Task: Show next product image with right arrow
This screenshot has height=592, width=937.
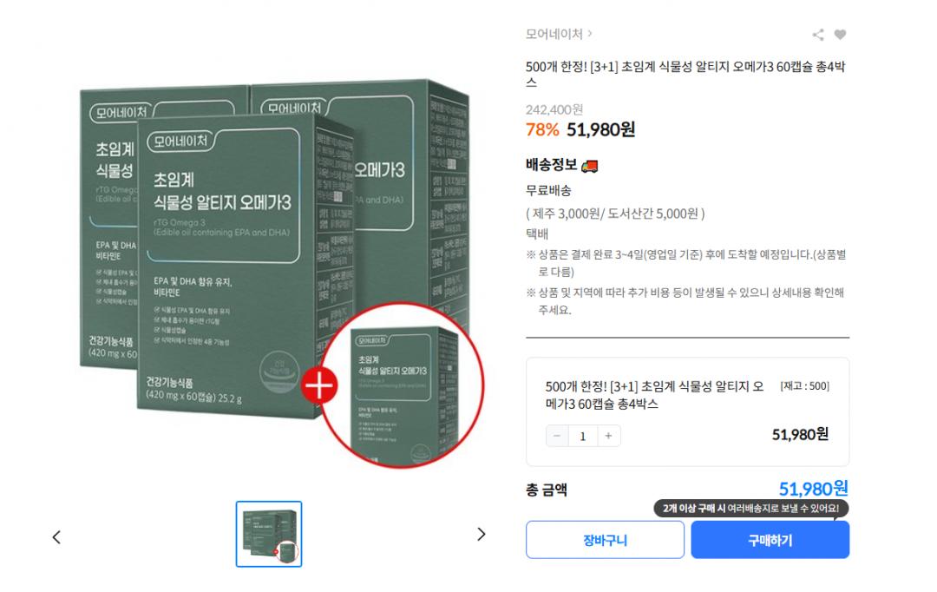Action: tap(481, 534)
